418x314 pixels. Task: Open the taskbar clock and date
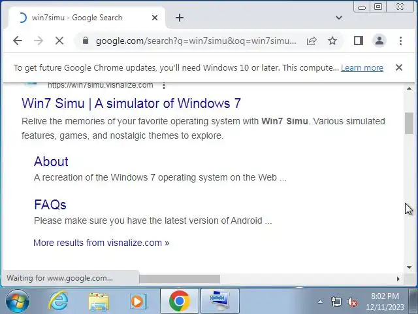(x=385, y=302)
